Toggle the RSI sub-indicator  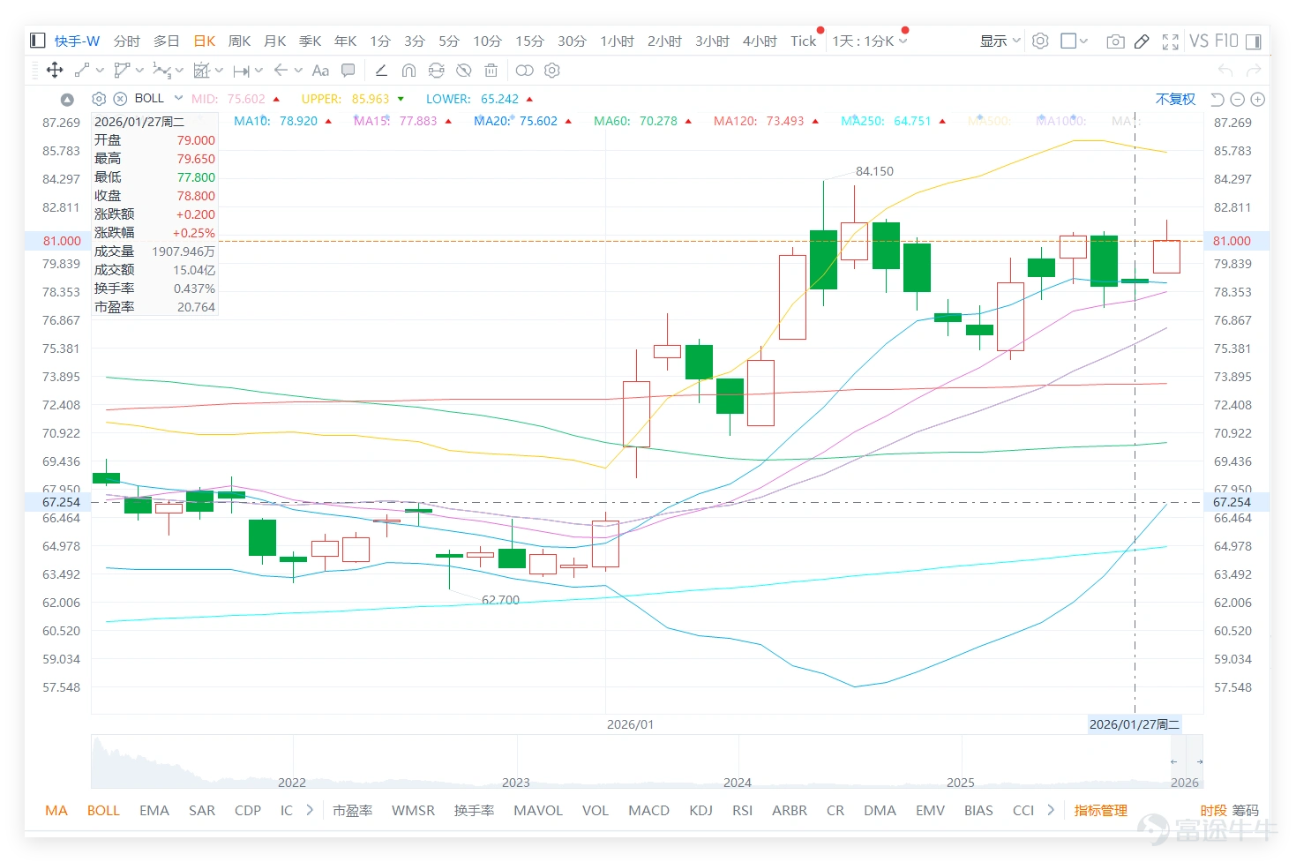[742, 810]
